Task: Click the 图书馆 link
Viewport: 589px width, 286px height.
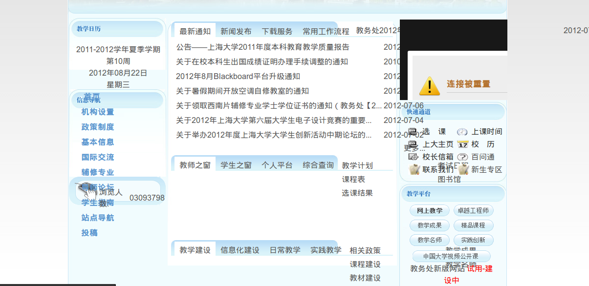Action: [449, 179]
